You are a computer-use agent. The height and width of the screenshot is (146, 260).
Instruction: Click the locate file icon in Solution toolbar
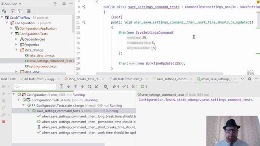point(4,11)
